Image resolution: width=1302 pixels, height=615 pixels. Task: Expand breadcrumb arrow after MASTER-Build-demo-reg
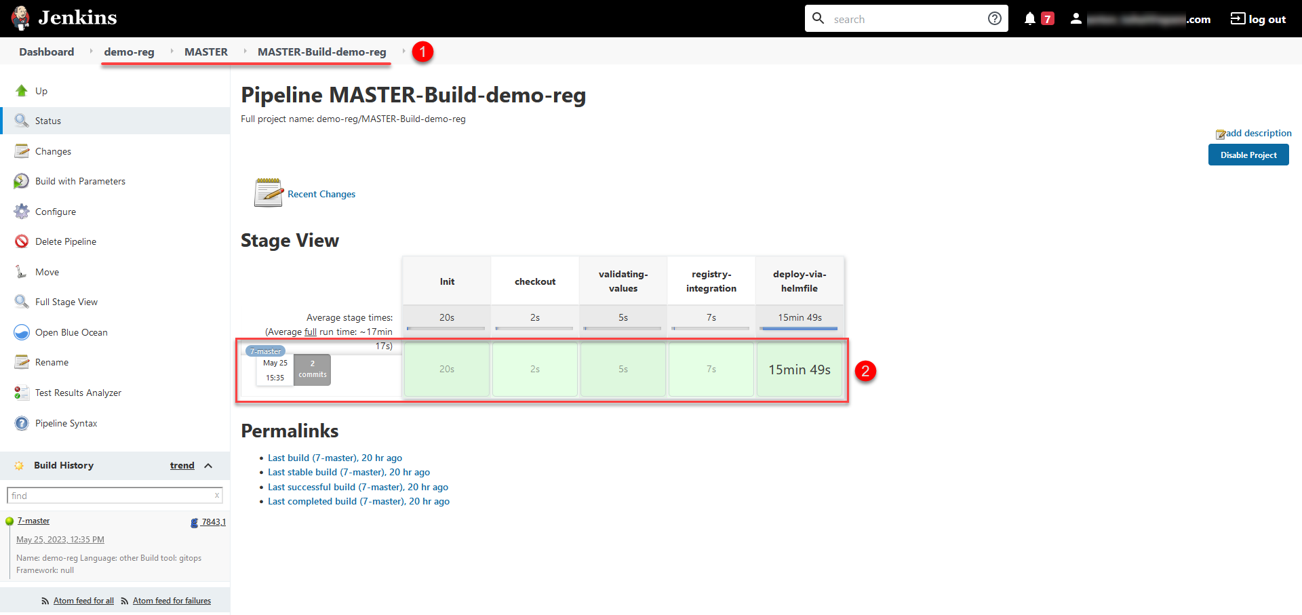tap(403, 51)
